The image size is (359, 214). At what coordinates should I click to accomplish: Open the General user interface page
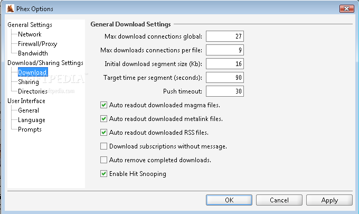click(29, 110)
